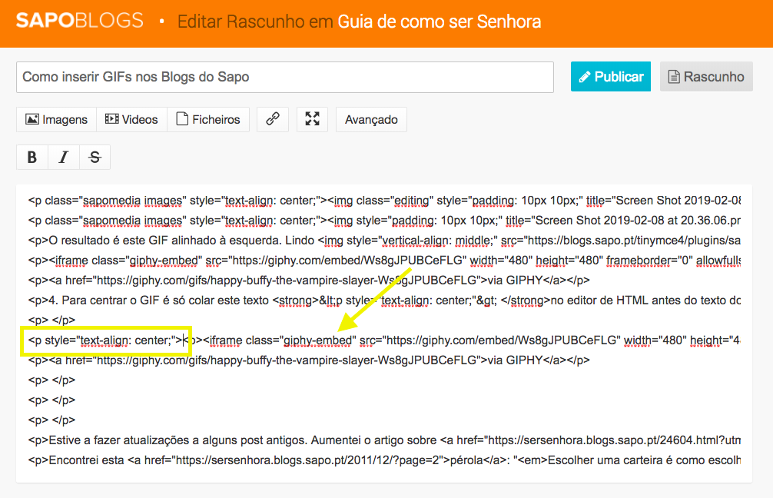Click the SAPO Blogs logo
Screen dimensions: 773x498
[x=79, y=21]
